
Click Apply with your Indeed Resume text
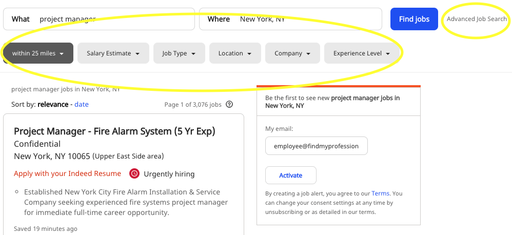(68, 173)
